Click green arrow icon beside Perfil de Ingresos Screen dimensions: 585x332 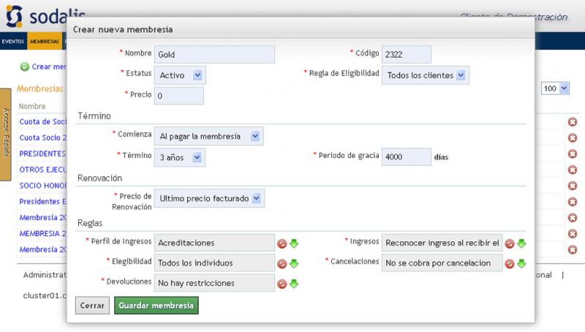tap(294, 244)
